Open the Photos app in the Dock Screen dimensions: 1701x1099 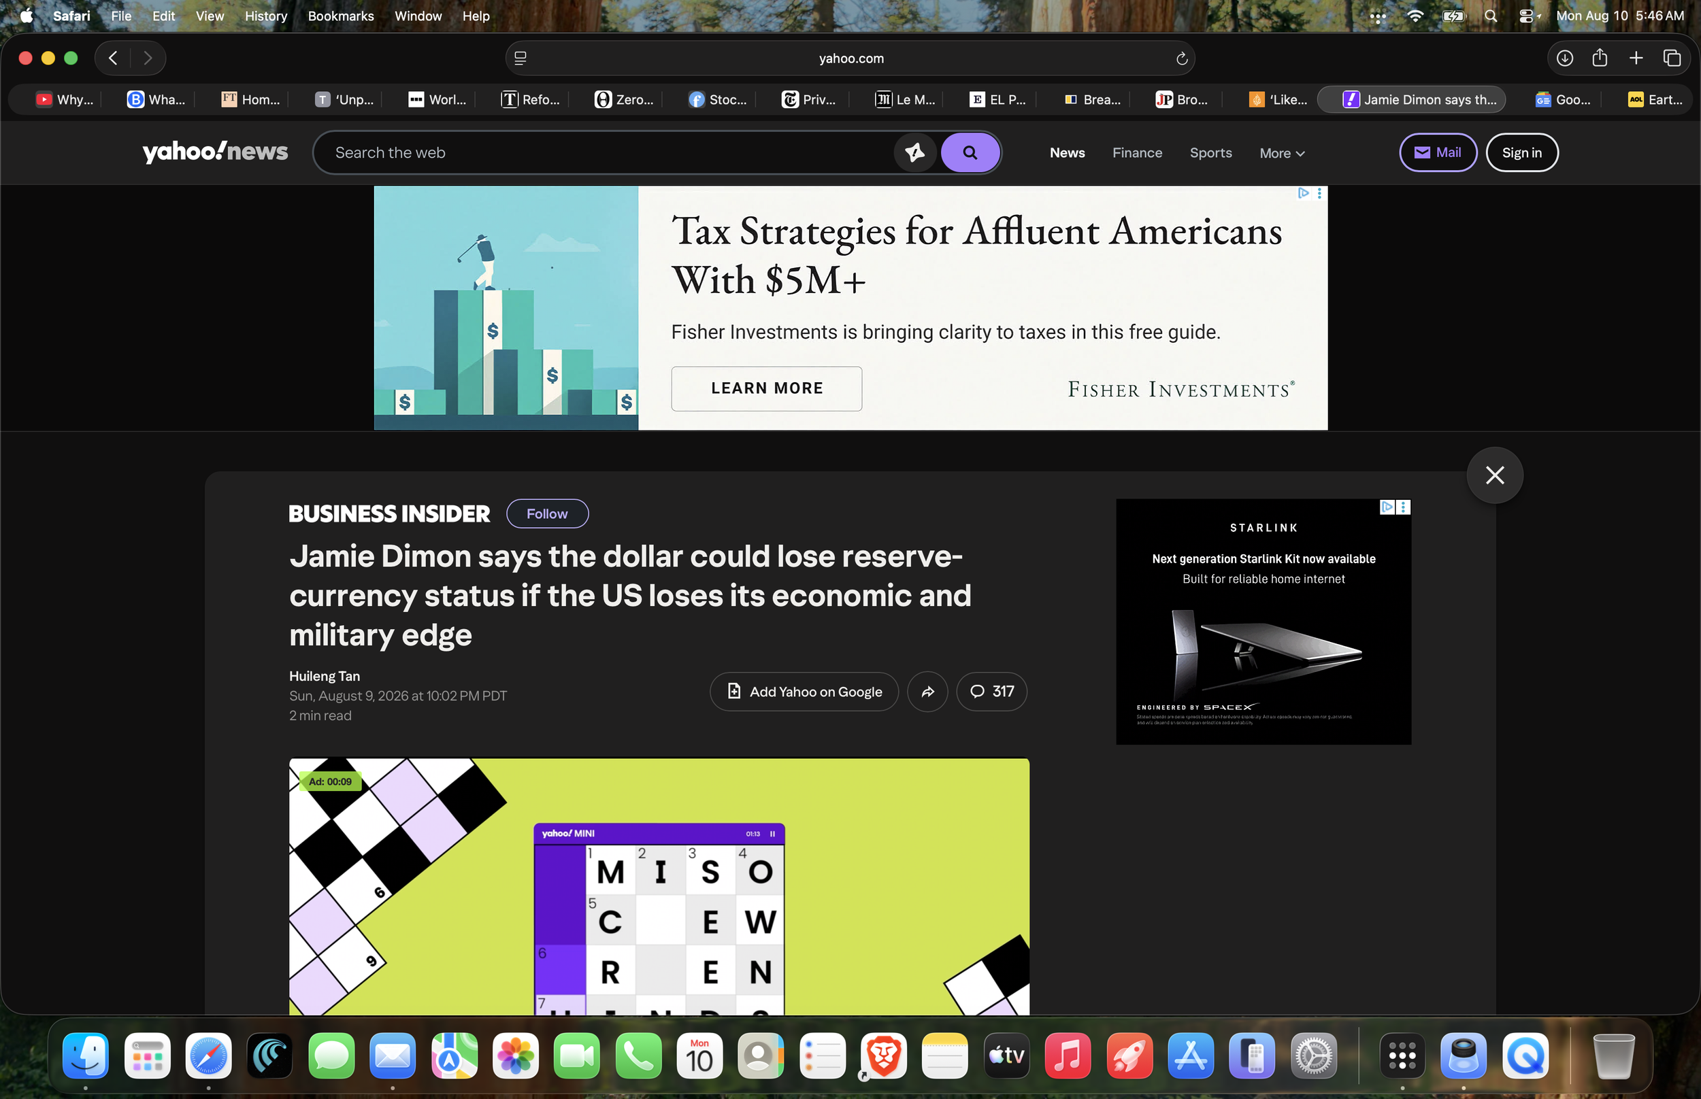coord(515,1056)
